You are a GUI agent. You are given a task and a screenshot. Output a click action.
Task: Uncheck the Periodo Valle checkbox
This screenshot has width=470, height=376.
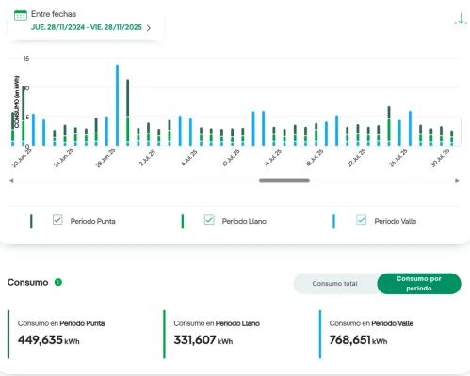tap(362, 220)
